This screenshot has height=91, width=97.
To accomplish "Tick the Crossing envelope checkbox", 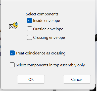I will click(x=30, y=37).
